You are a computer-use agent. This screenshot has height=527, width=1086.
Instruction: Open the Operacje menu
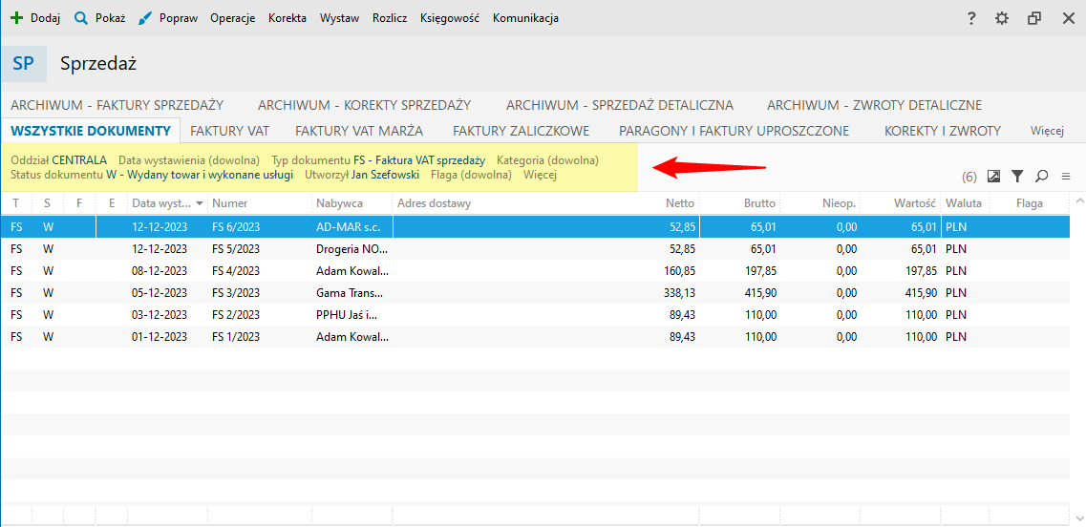(x=233, y=19)
